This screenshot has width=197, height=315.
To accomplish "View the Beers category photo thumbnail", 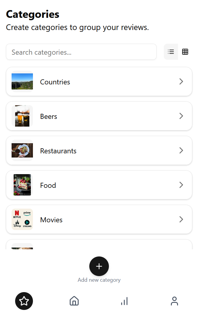I will click(x=22, y=116).
